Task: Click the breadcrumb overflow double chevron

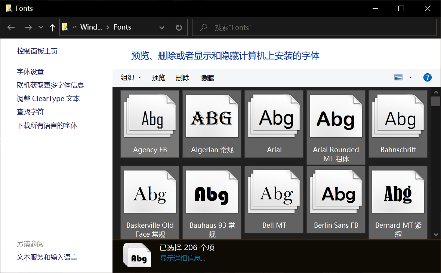Action: [x=74, y=27]
